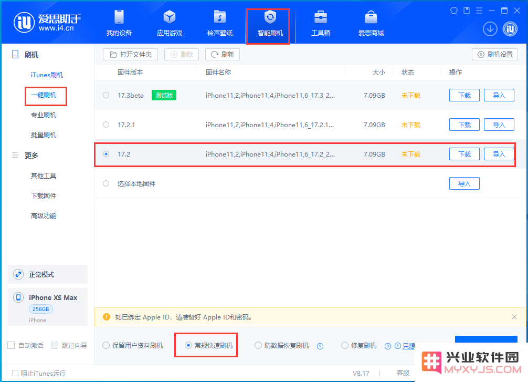Image resolution: width=528 pixels, height=382 pixels.
Task: Open the hamburger menu in title bar
Action: coord(479,11)
